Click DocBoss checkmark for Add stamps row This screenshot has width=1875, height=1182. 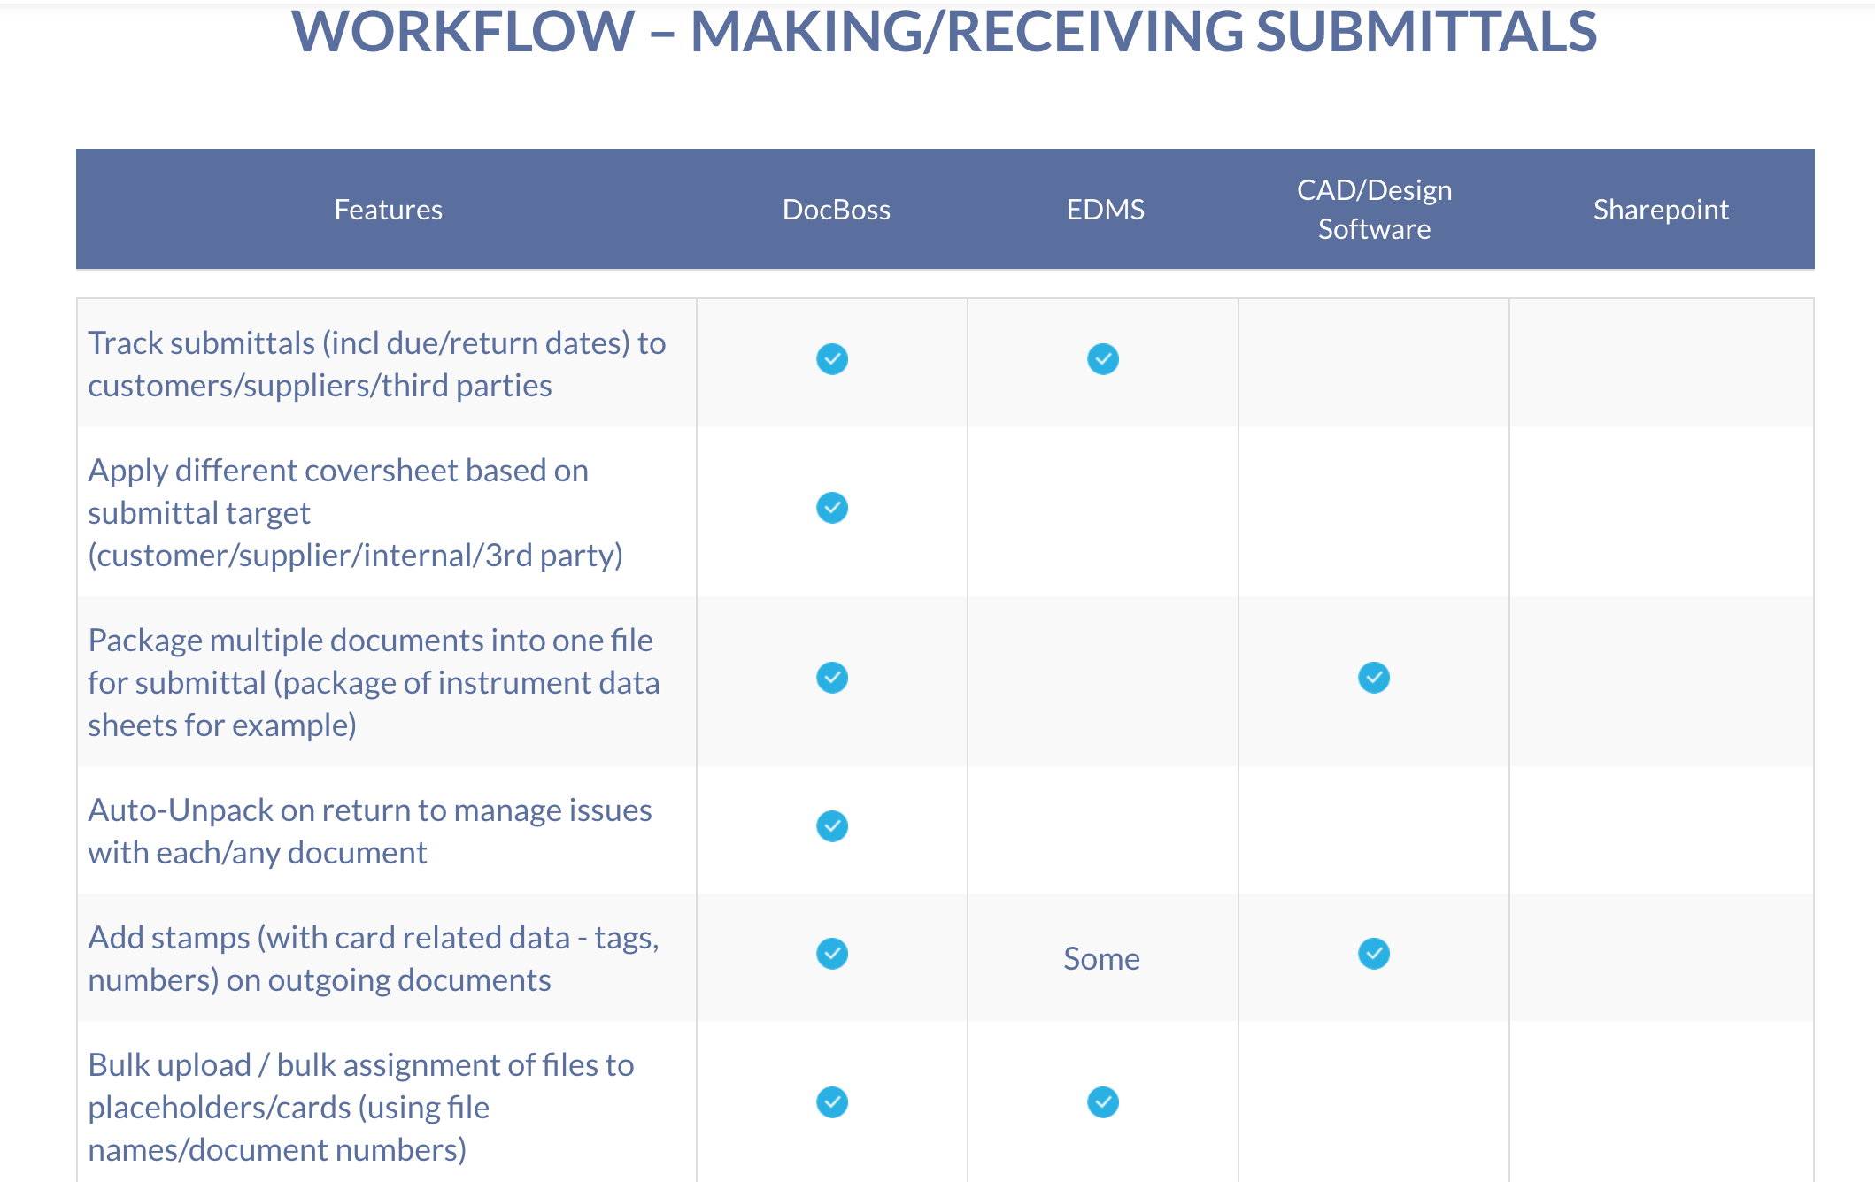click(832, 954)
